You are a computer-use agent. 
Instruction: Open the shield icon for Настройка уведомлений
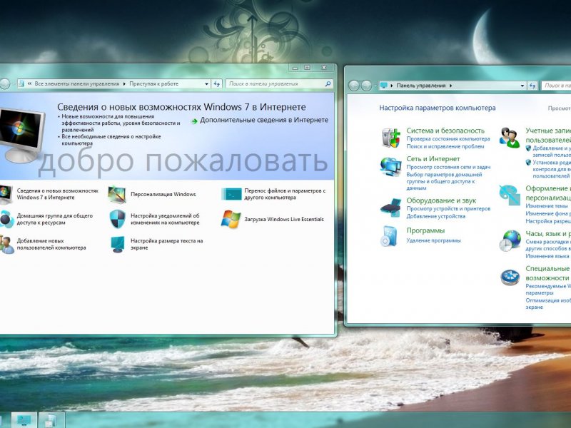tap(117, 219)
